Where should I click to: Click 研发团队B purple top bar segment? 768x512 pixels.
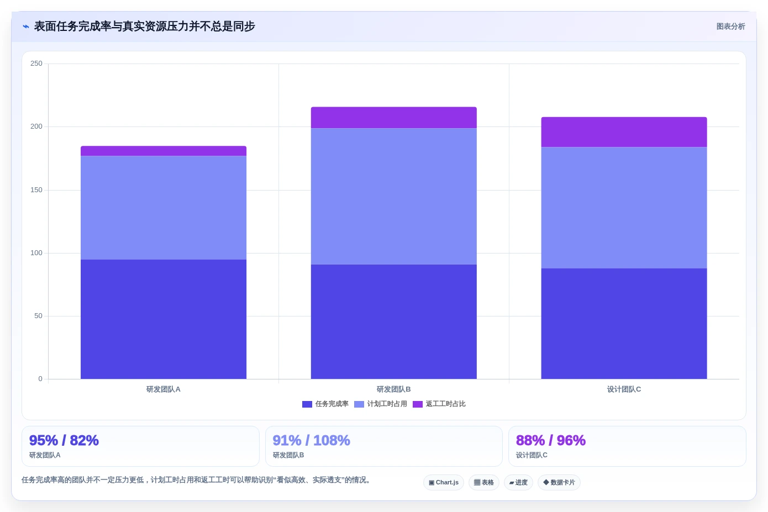pyautogui.click(x=394, y=118)
